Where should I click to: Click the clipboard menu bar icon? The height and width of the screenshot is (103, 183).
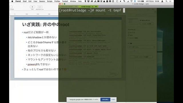pos(107,1)
